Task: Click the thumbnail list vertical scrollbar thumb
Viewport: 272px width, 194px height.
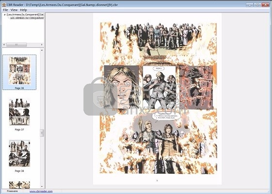Action: (42, 133)
